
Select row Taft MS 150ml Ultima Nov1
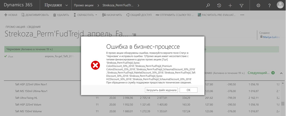(x=31, y=91)
